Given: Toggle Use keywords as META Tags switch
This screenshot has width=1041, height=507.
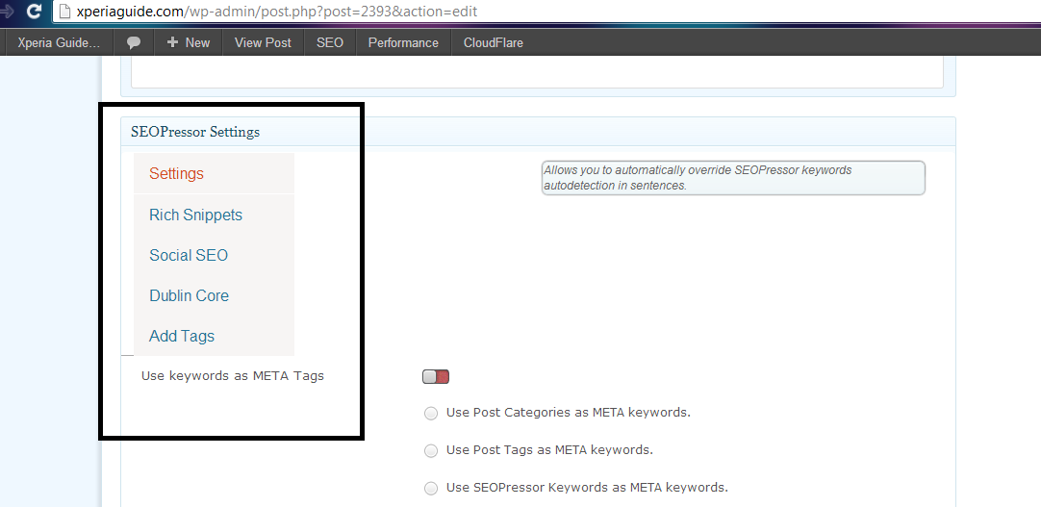Looking at the screenshot, I should [436, 377].
